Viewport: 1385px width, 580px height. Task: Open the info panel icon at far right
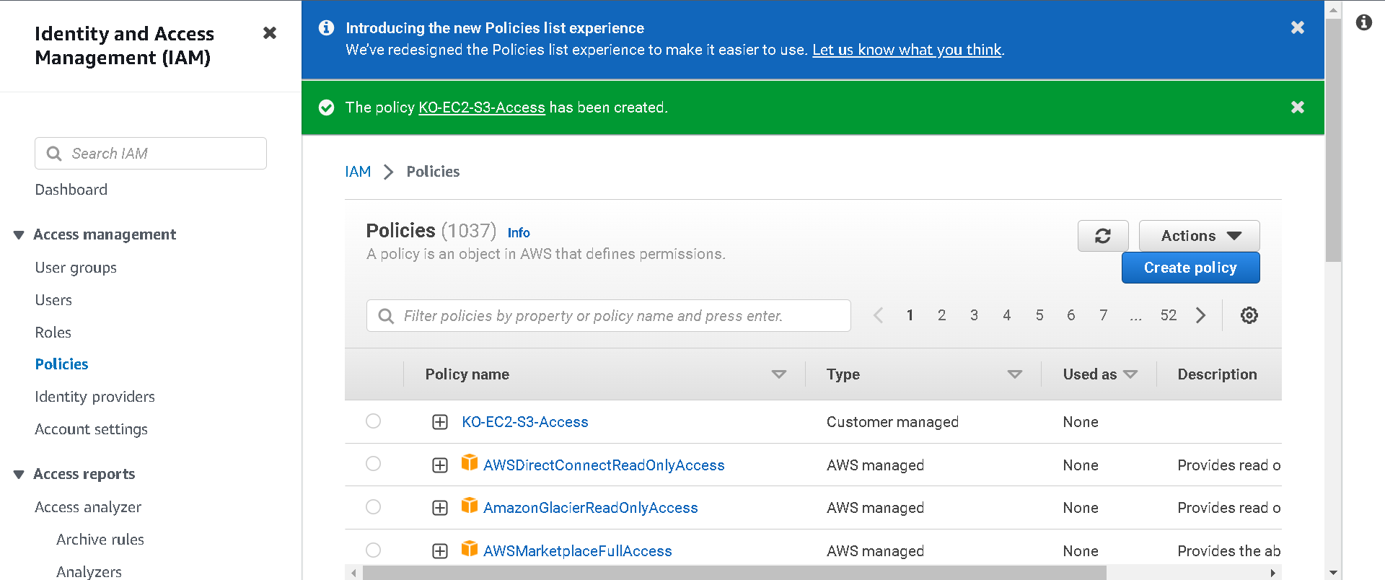(x=1363, y=22)
